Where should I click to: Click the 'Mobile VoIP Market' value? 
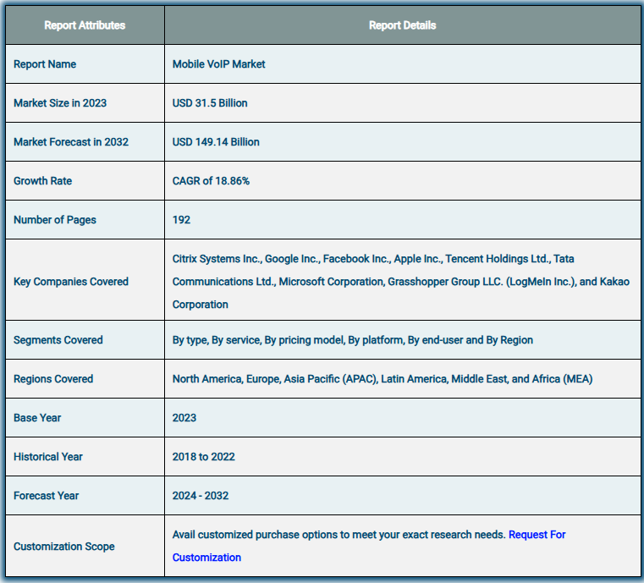pyautogui.click(x=218, y=64)
